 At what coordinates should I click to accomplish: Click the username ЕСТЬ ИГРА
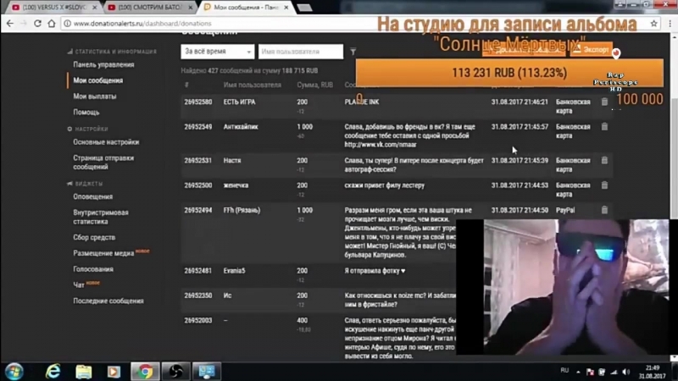239,102
